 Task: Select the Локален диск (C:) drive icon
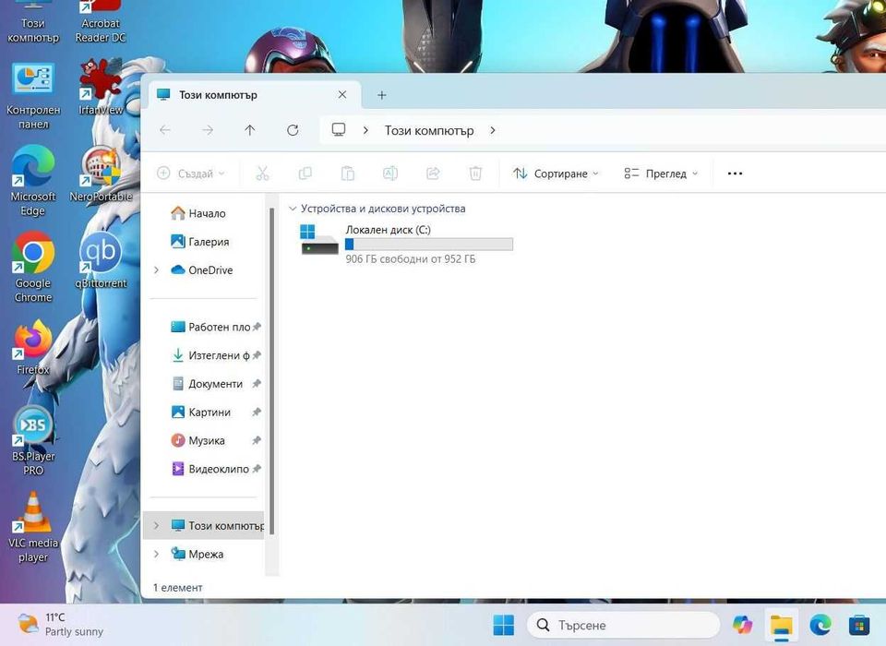click(x=319, y=240)
